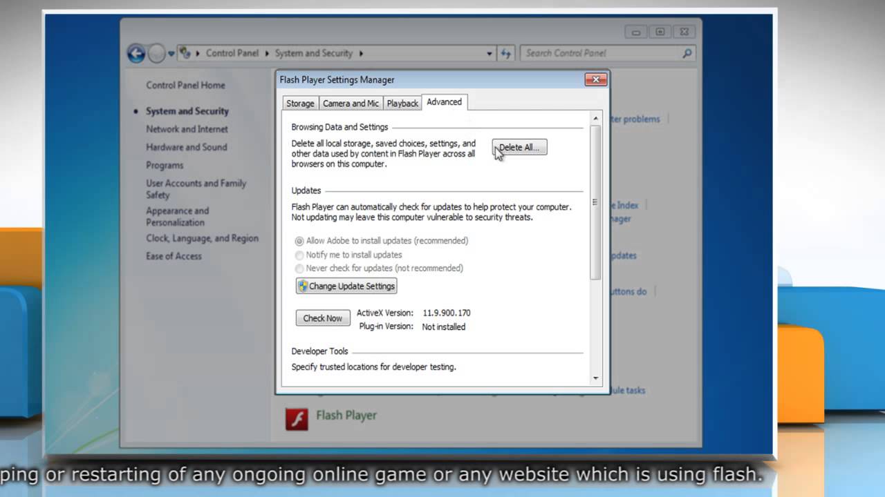Click the ActiveX version number 11.9.900.170

[447, 313]
